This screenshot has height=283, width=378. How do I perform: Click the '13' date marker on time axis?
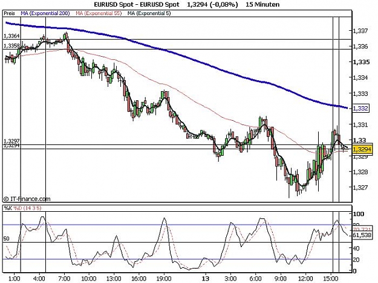(x=206, y=279)
